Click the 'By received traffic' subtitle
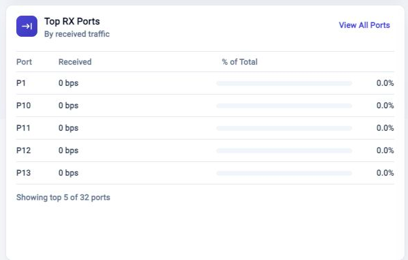408x260 pixels. tap(77, 34)
